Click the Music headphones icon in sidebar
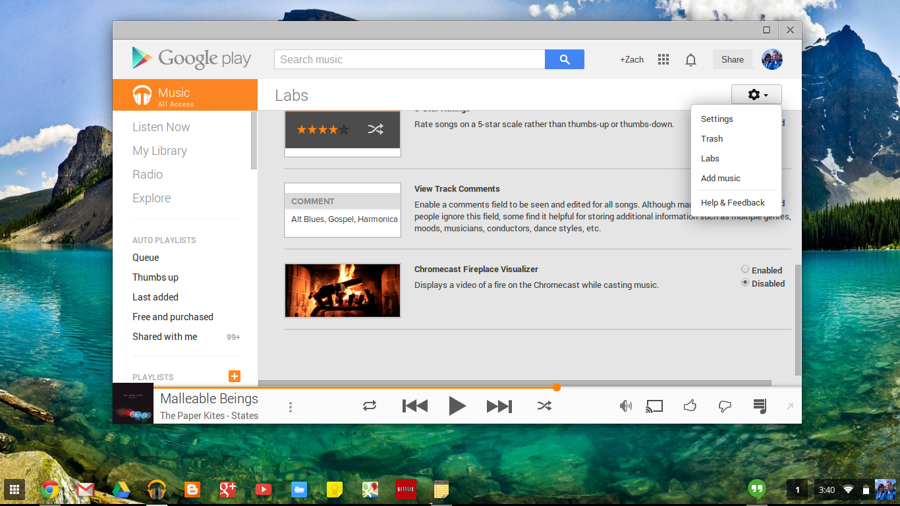Screen dimensions: 900x506 (x=142, y=95)
